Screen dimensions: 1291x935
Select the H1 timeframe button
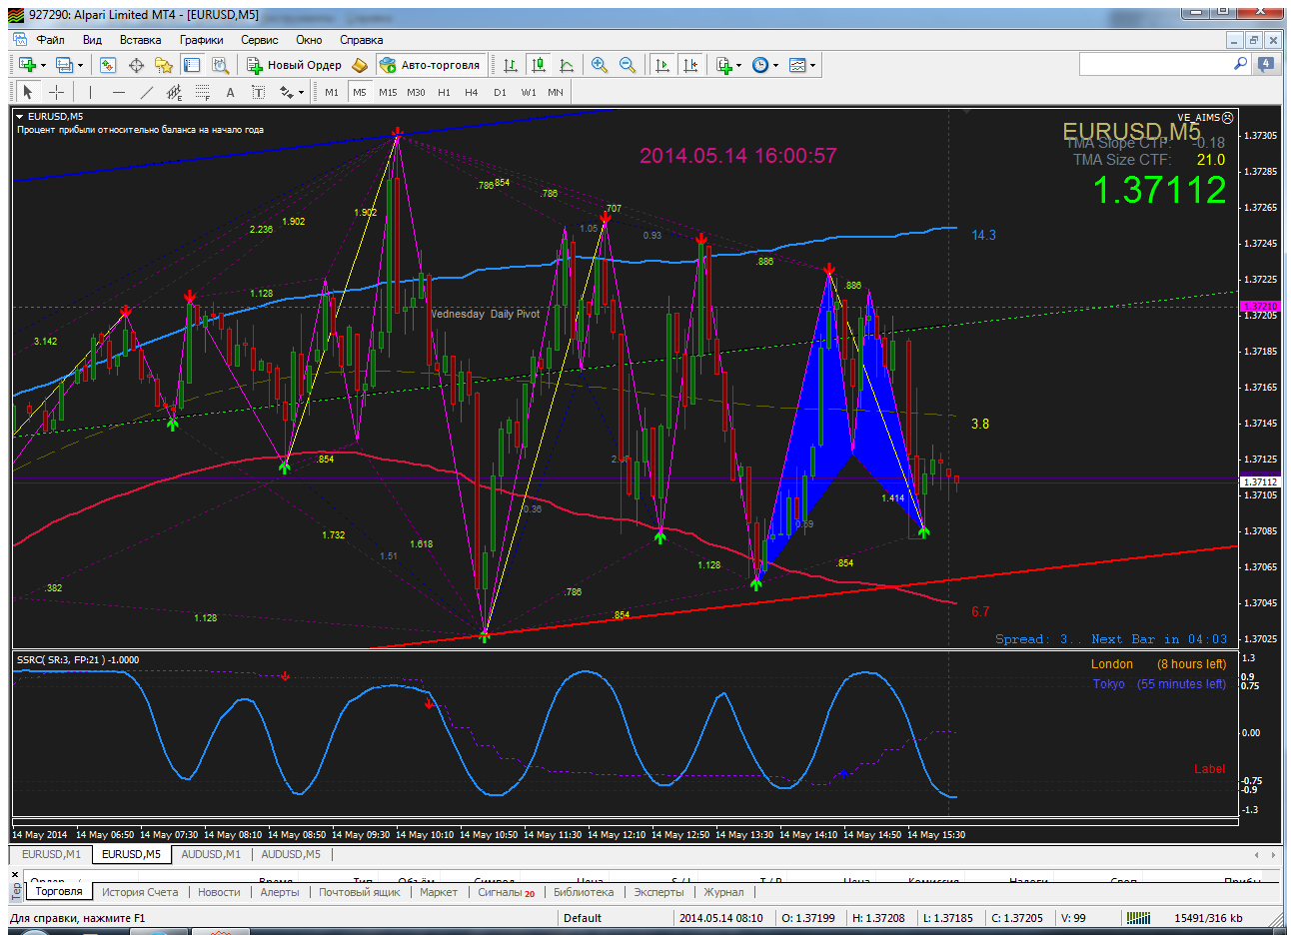tap(444, 92)
